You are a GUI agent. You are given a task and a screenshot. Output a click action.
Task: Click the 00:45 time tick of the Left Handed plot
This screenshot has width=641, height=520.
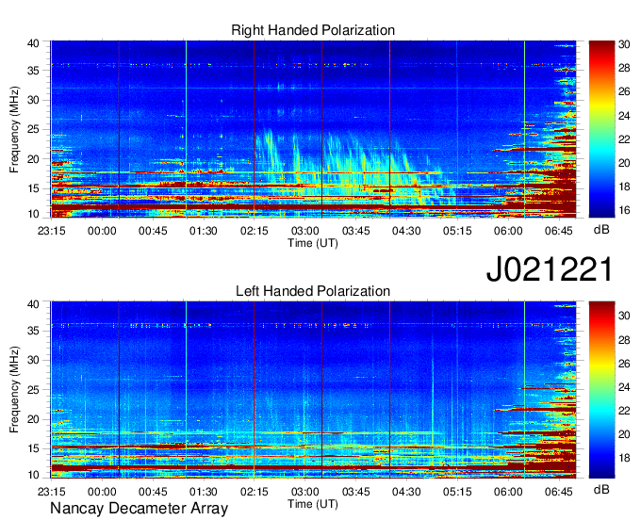pyautogui.click(x=153, y=492)
